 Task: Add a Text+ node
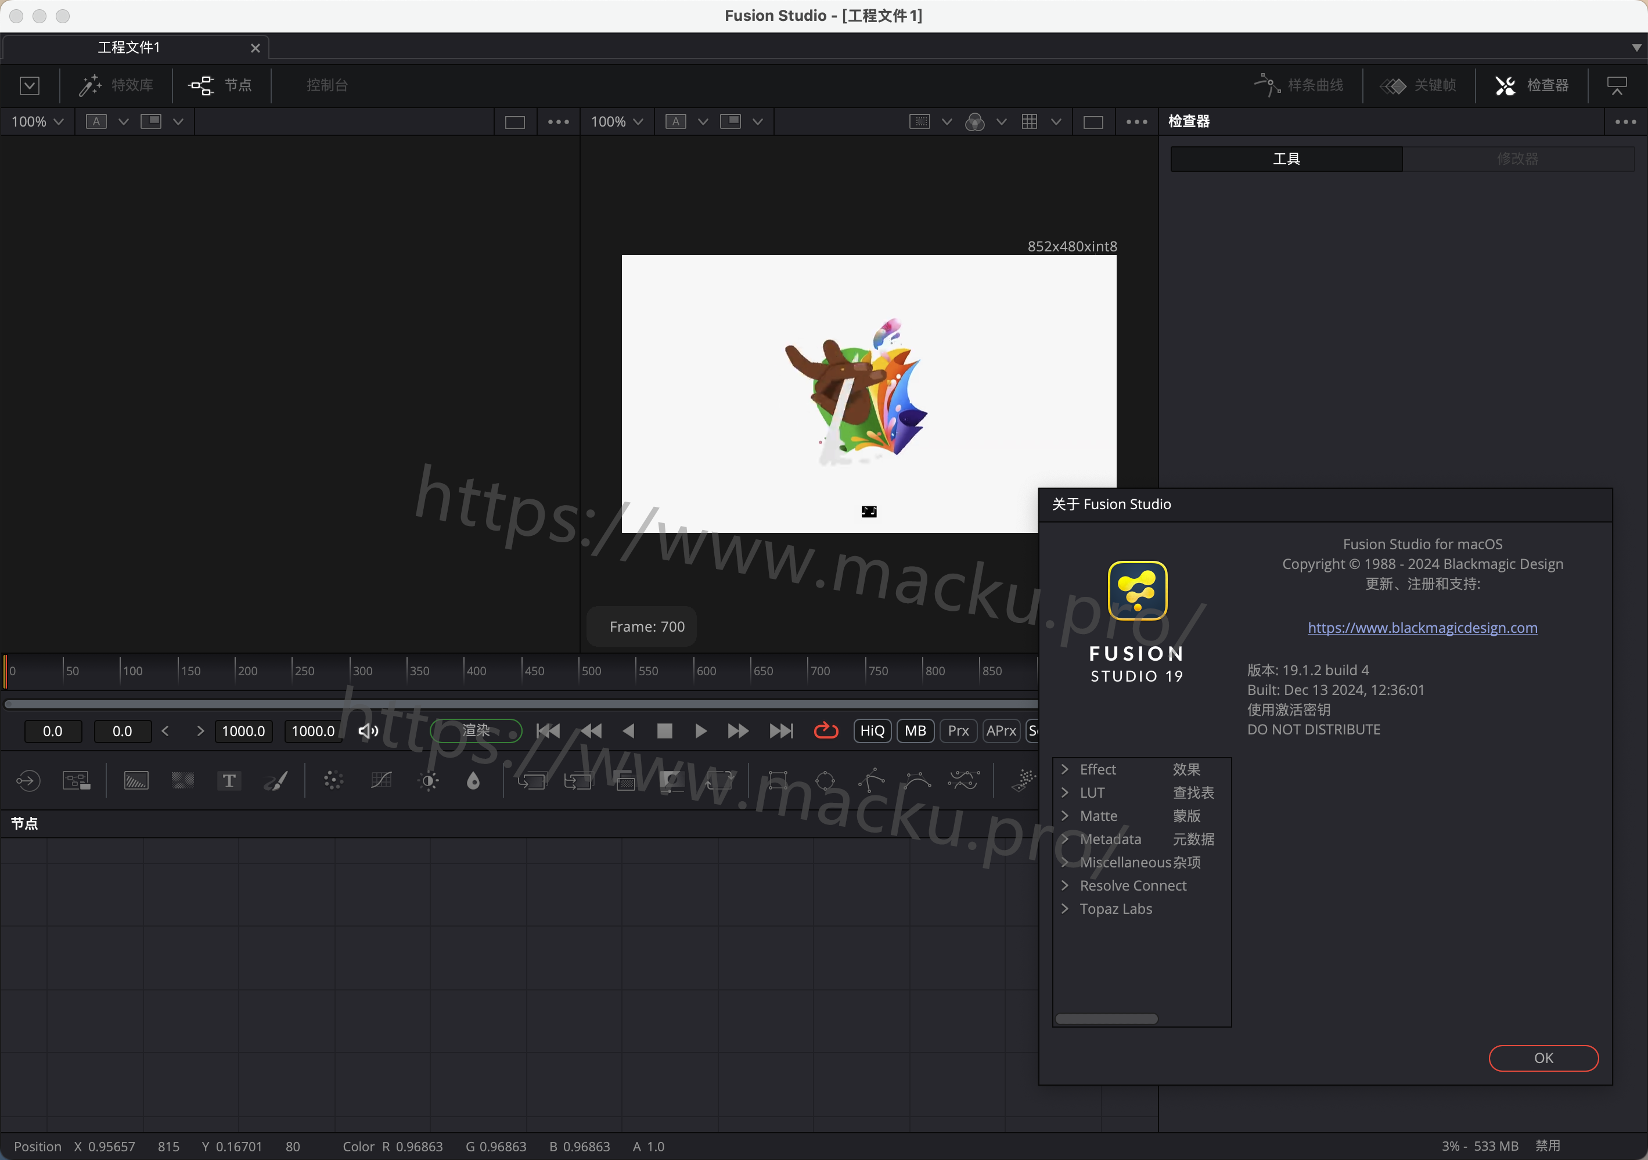tap(229, 780)
